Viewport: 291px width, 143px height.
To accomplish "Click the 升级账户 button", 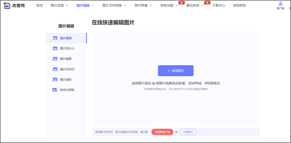I will pos(188,132).
